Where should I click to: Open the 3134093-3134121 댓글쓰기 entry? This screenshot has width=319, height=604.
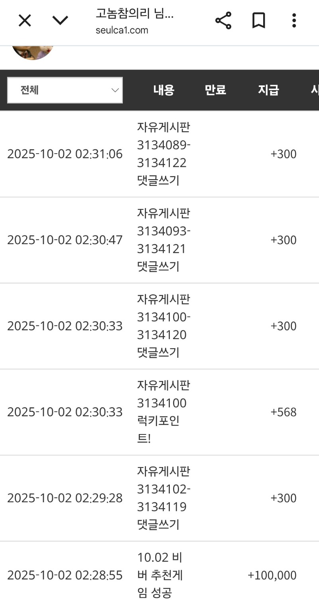coord(163,240)
